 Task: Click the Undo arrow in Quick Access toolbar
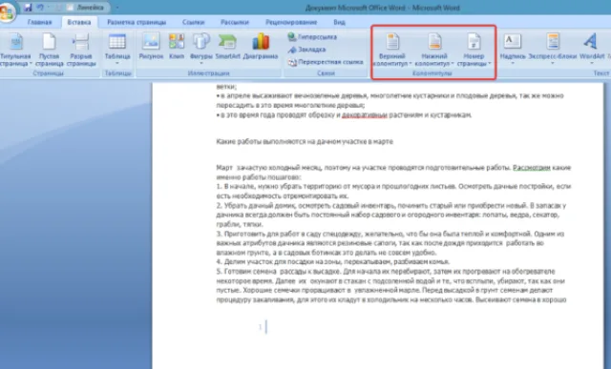tap(40, 8)
